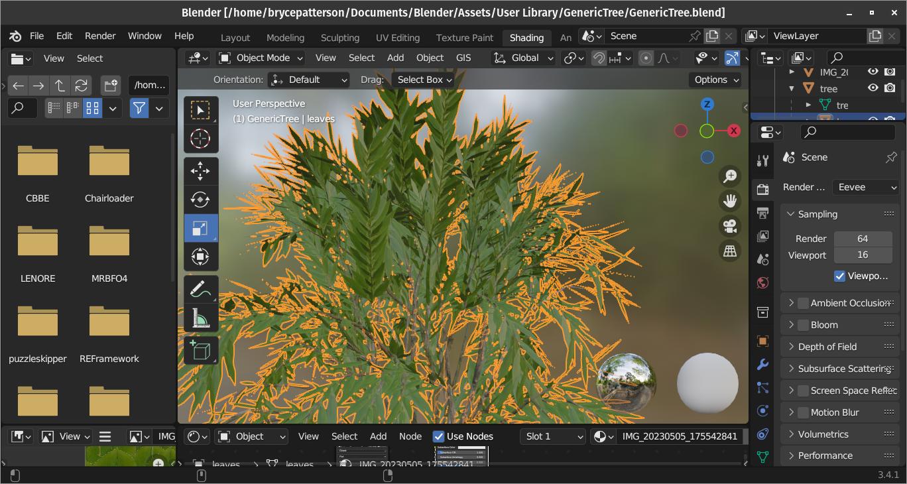The width and height of the screenshot is (907, 484).
Task: Collapse the tree item in the outliner
Action: coord(792,88)
